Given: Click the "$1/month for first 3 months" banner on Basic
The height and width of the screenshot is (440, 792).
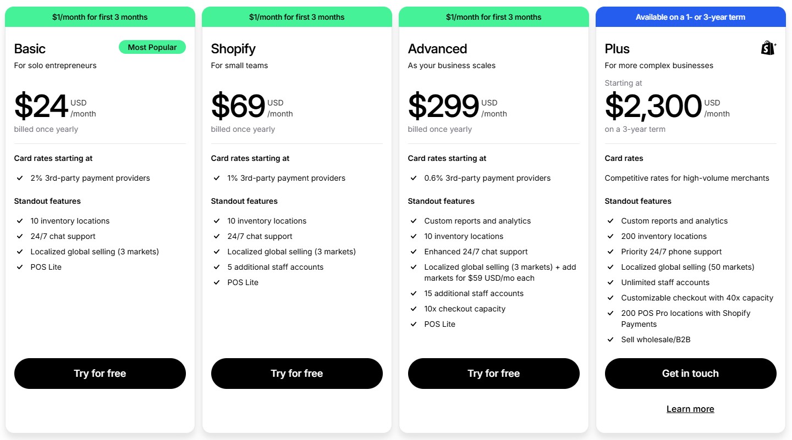Looking at the screenshot, I should 100,16.
